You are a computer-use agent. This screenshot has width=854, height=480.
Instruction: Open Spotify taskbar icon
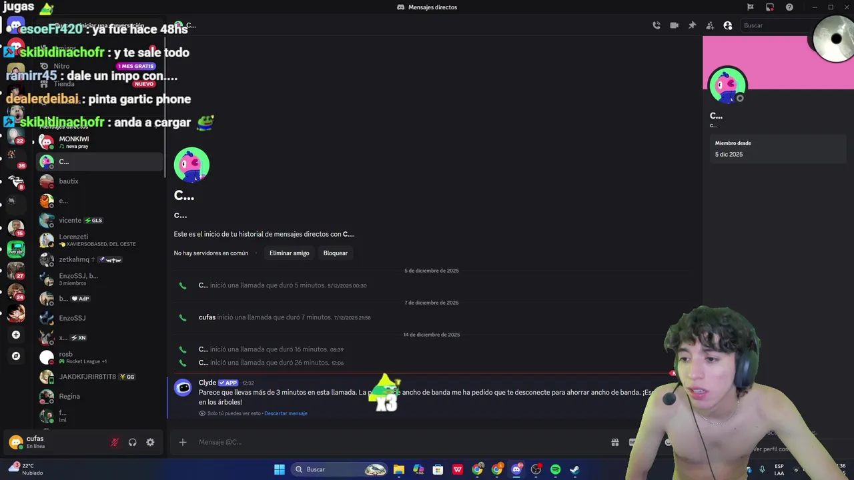click(x=555, y=469)
